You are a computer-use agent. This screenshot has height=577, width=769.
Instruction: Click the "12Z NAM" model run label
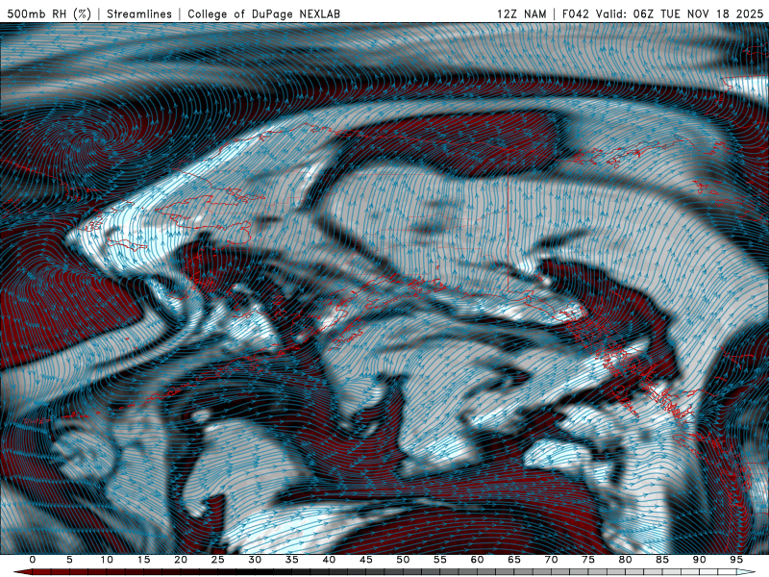[x=521, y=13]
